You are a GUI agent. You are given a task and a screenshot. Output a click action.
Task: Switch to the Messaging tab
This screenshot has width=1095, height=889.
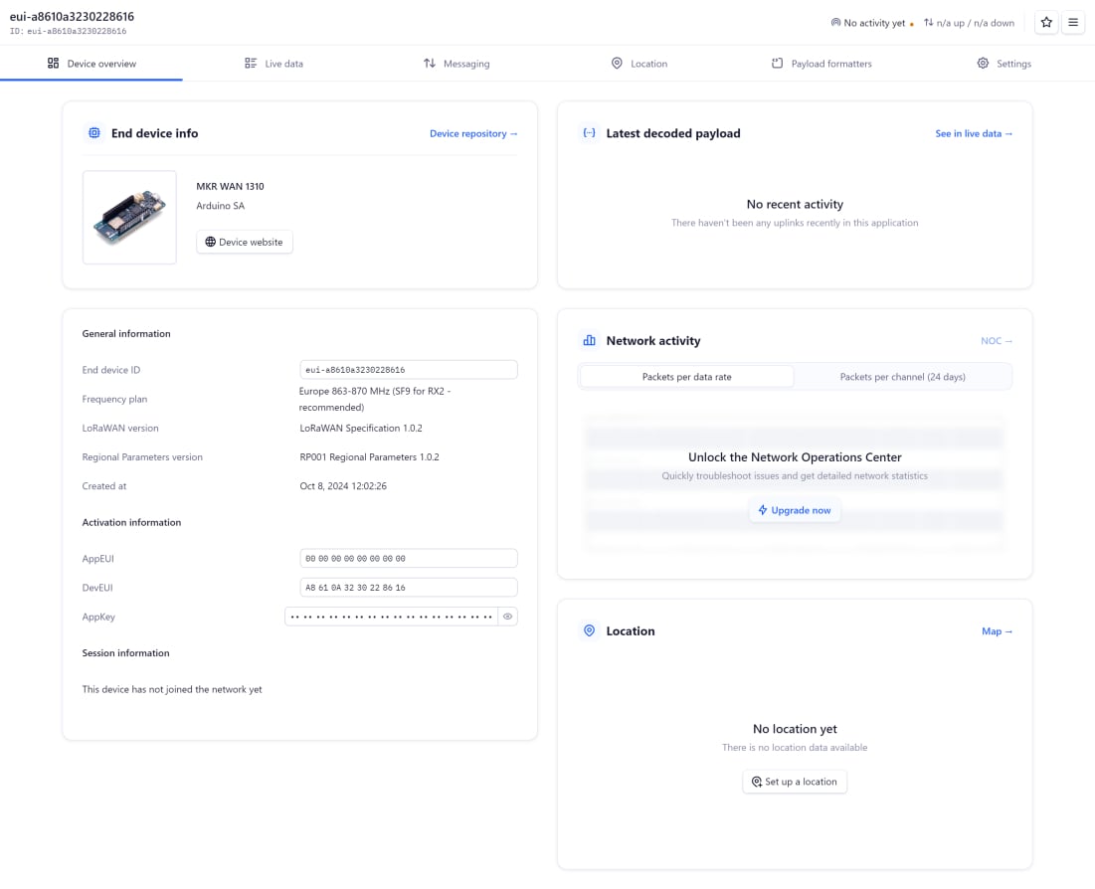457,63
